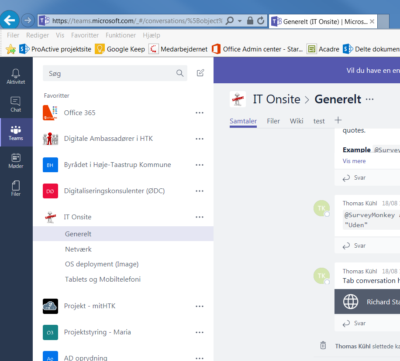Image resolution: width=400 pixels, height=361 pixels.
Task: Select the Netværk channel
Action: [78, 249]
